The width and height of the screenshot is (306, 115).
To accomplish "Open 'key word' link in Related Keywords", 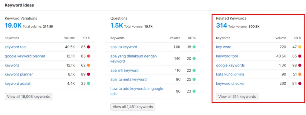I will (224, 47).
